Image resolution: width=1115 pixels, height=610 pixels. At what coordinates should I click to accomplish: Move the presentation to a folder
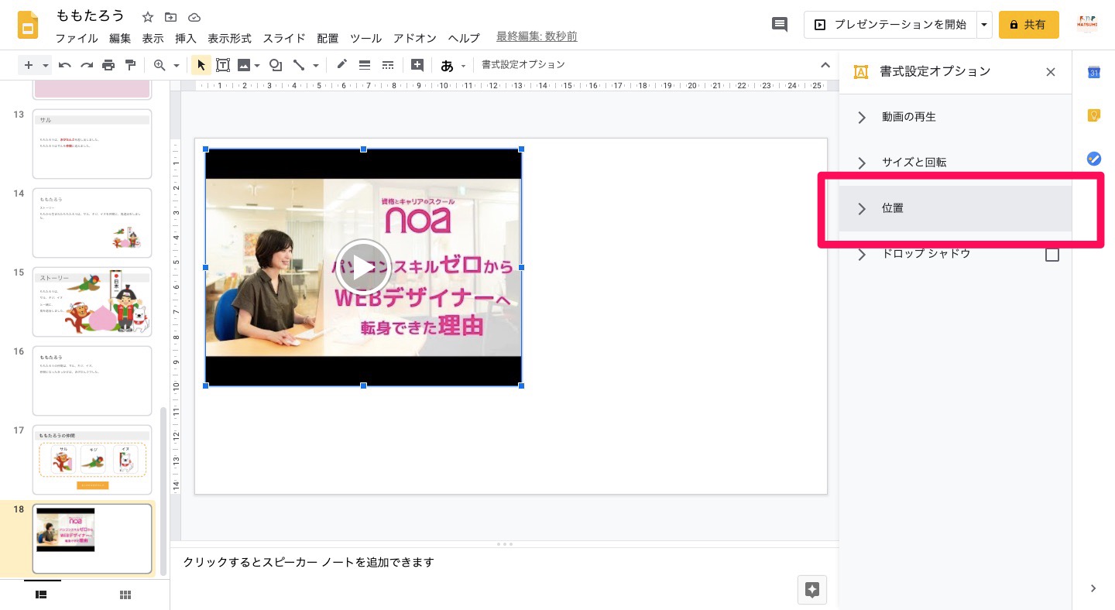click(x=171, y=17)
